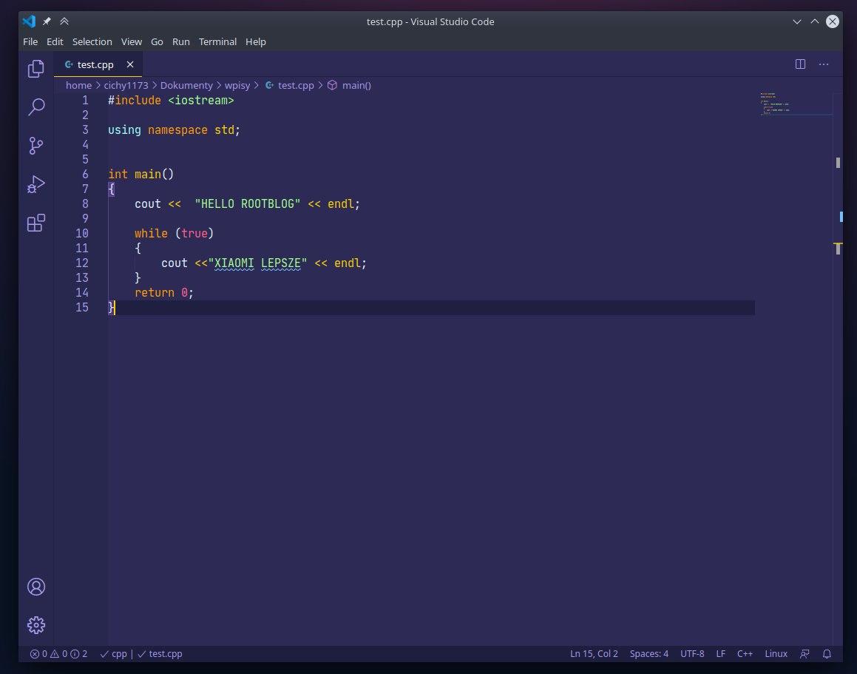Open the Extensions view icon
Screen dimensions: 857x674
pyautogui.click(x=35, y=223)
